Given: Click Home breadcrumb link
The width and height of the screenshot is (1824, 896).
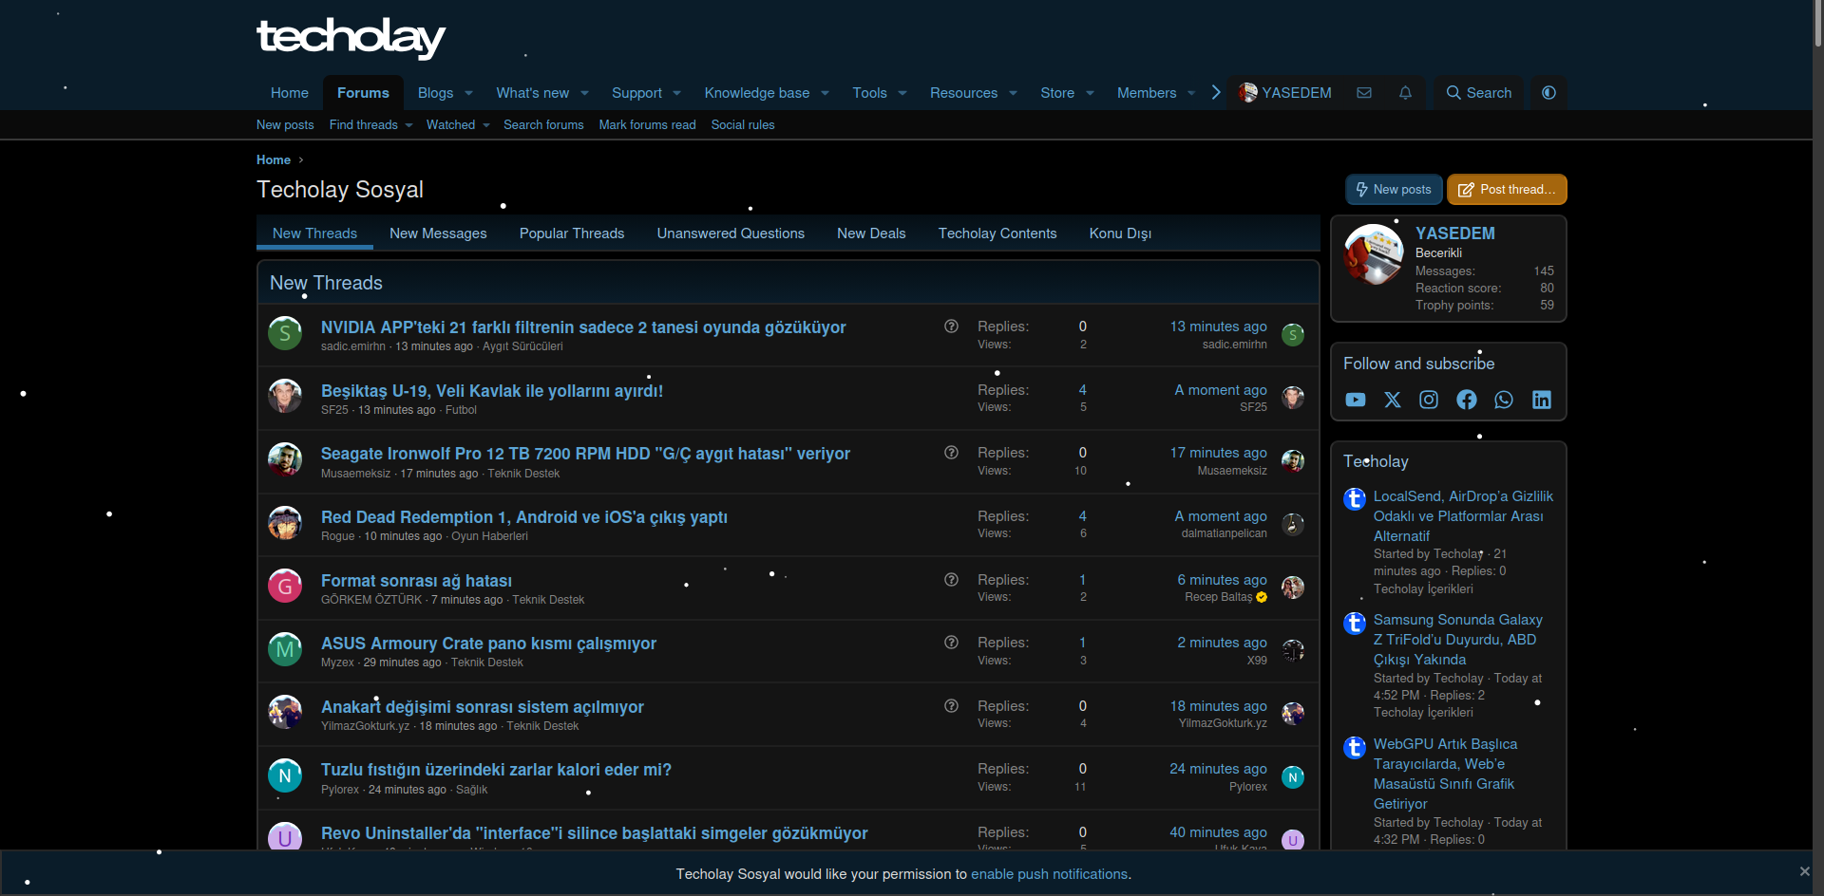Looking at the screenshot, I should coord(274,160).
